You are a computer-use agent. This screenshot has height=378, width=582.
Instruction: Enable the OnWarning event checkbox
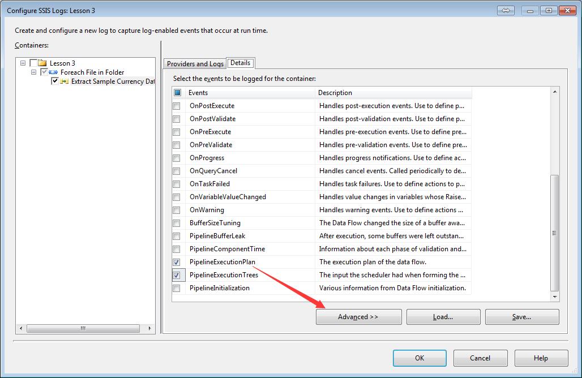[x=177, y=211]
